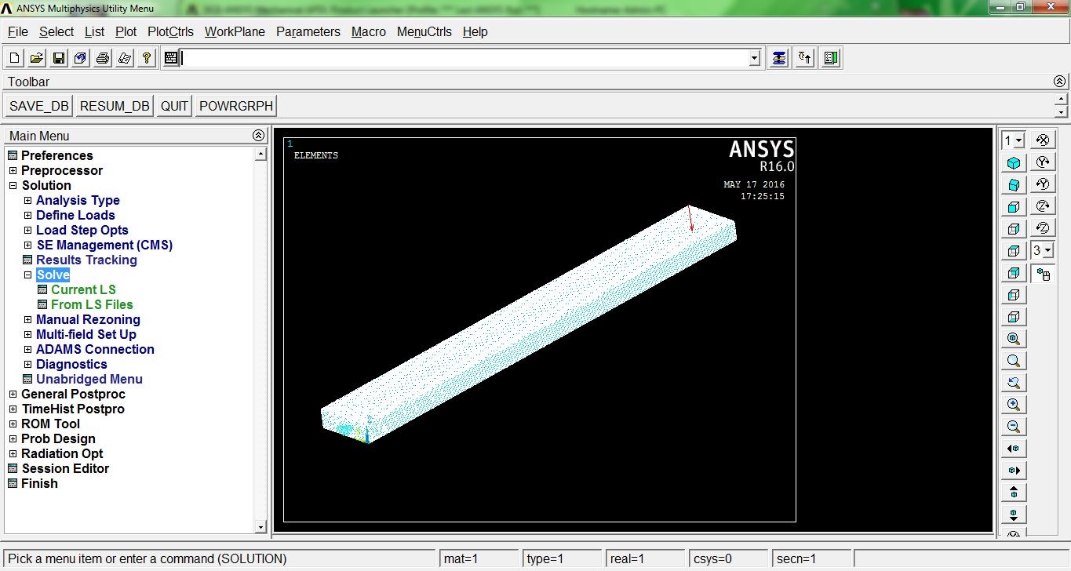This screenshot has height=571, width=1071.
Task: Switch to Oblique view
Action: 1014,185
